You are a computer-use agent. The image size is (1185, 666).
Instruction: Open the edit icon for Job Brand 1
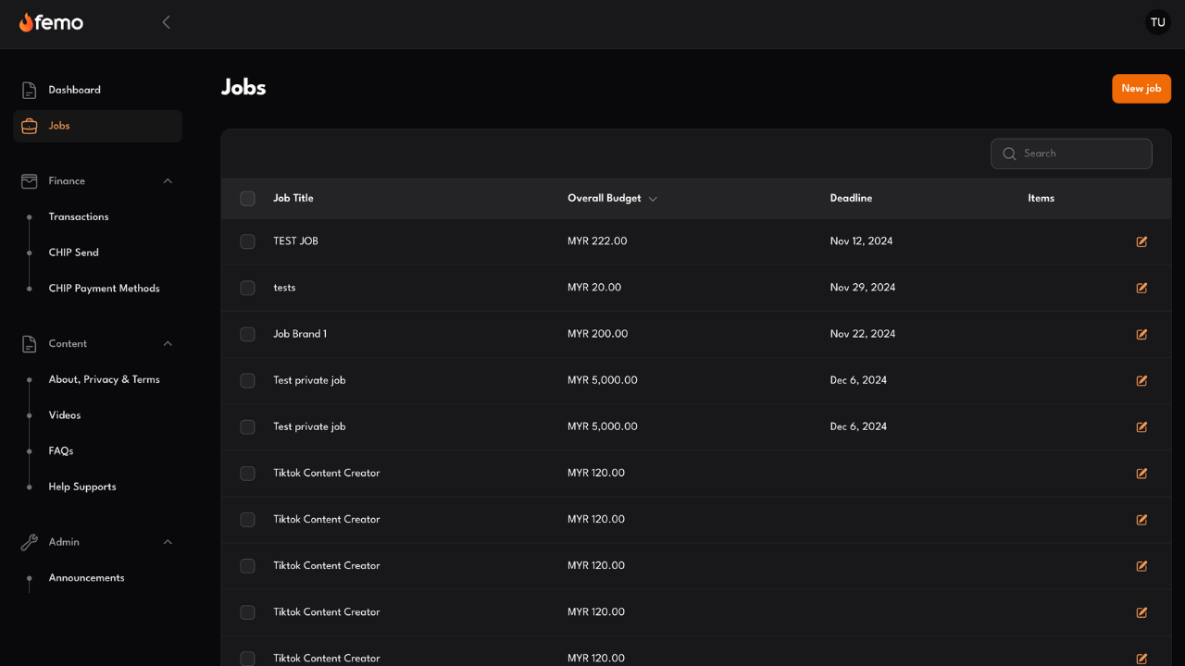pyautogui.click(x=1141, y=334)
